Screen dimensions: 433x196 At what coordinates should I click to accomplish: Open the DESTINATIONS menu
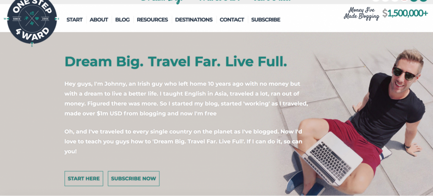point(194,19)
